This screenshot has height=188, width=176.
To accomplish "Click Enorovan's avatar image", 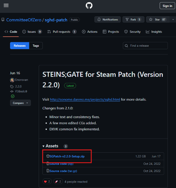I will [12, 80].
